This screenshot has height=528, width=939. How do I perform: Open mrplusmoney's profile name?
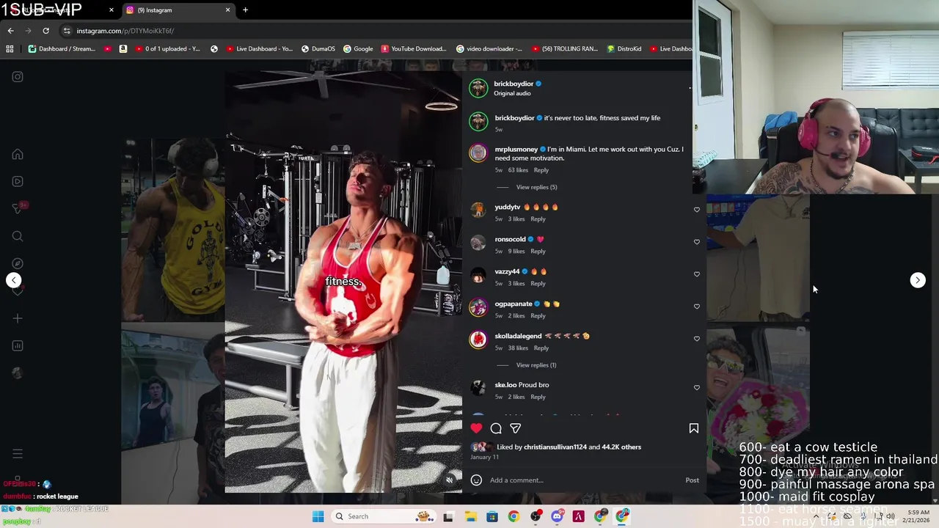tap(516, 149)
